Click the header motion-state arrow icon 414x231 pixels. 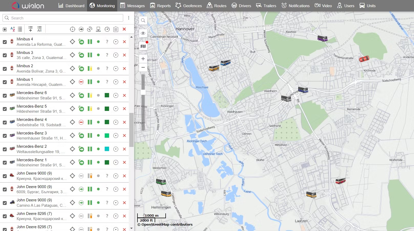pyautogui.click(x=81, y=29)
